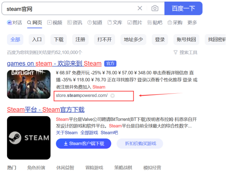The width and height of the screenshot is (226, 171).
Task: Select the 打不开 filter chip
Action: 104,39
